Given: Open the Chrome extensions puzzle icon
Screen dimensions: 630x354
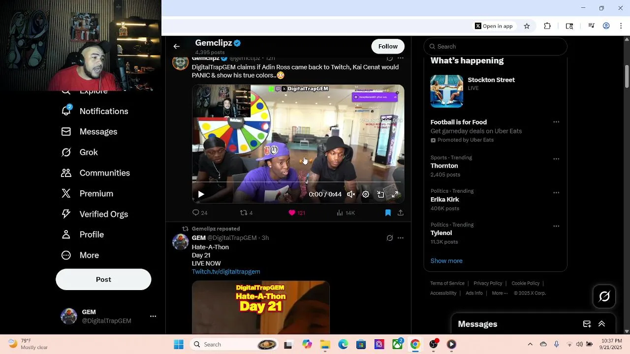Looking at the screenshot, I should coord(547,26).
